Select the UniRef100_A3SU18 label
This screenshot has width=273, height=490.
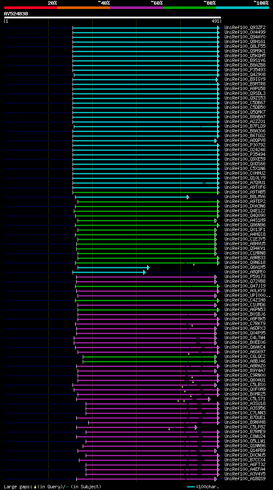245,404
